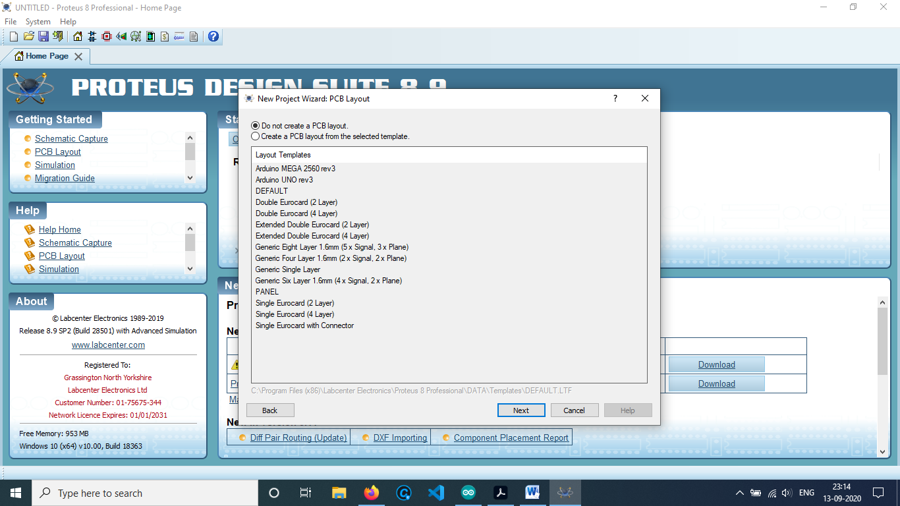Image resolution: width=900 pixels, height=506 pixels.
Task: Click the DXF Importing link
Action: (400, 437)
